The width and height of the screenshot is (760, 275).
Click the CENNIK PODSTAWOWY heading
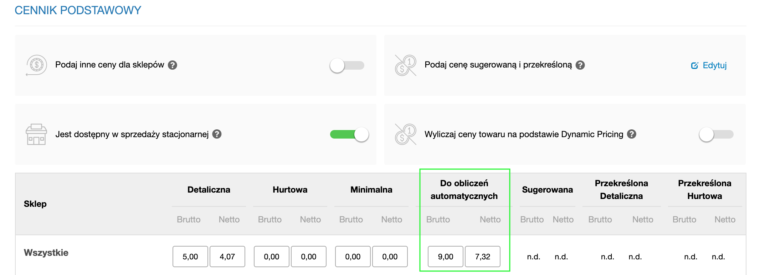[78, 10]
